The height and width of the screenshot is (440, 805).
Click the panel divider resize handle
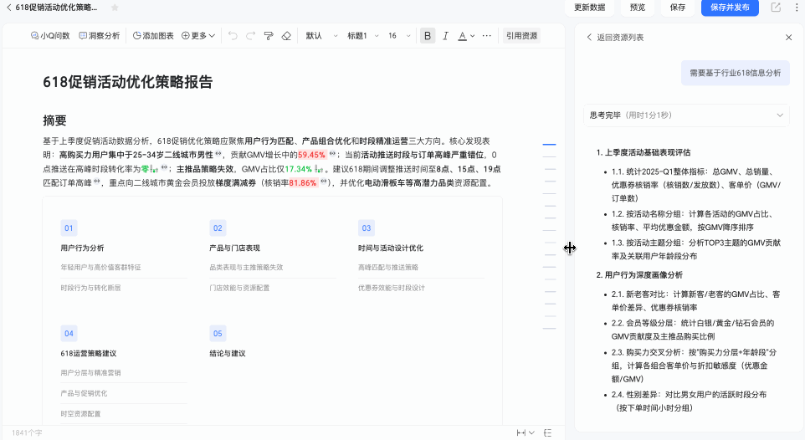(x=570, y=248)
